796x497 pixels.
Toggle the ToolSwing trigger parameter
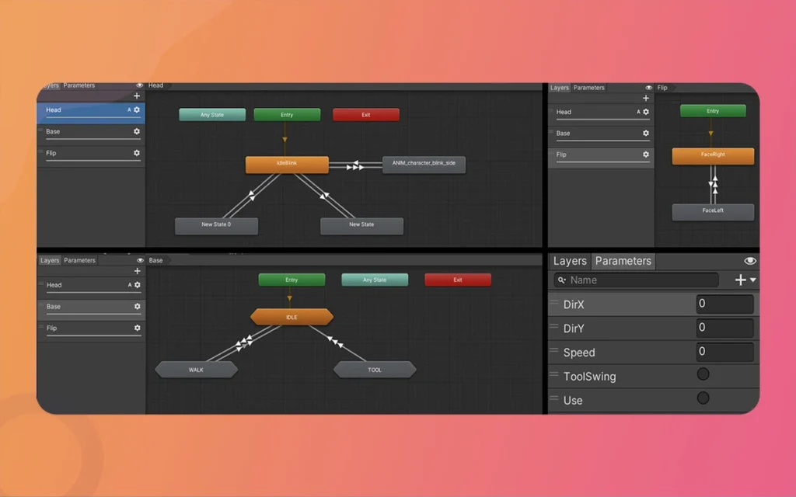[x=703, y=374]
